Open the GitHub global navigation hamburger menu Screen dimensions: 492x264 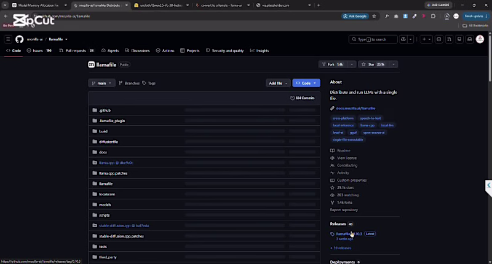(x=8, y=39)
